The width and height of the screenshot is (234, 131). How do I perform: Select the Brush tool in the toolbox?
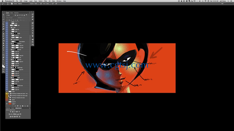(x=4, y=31)
